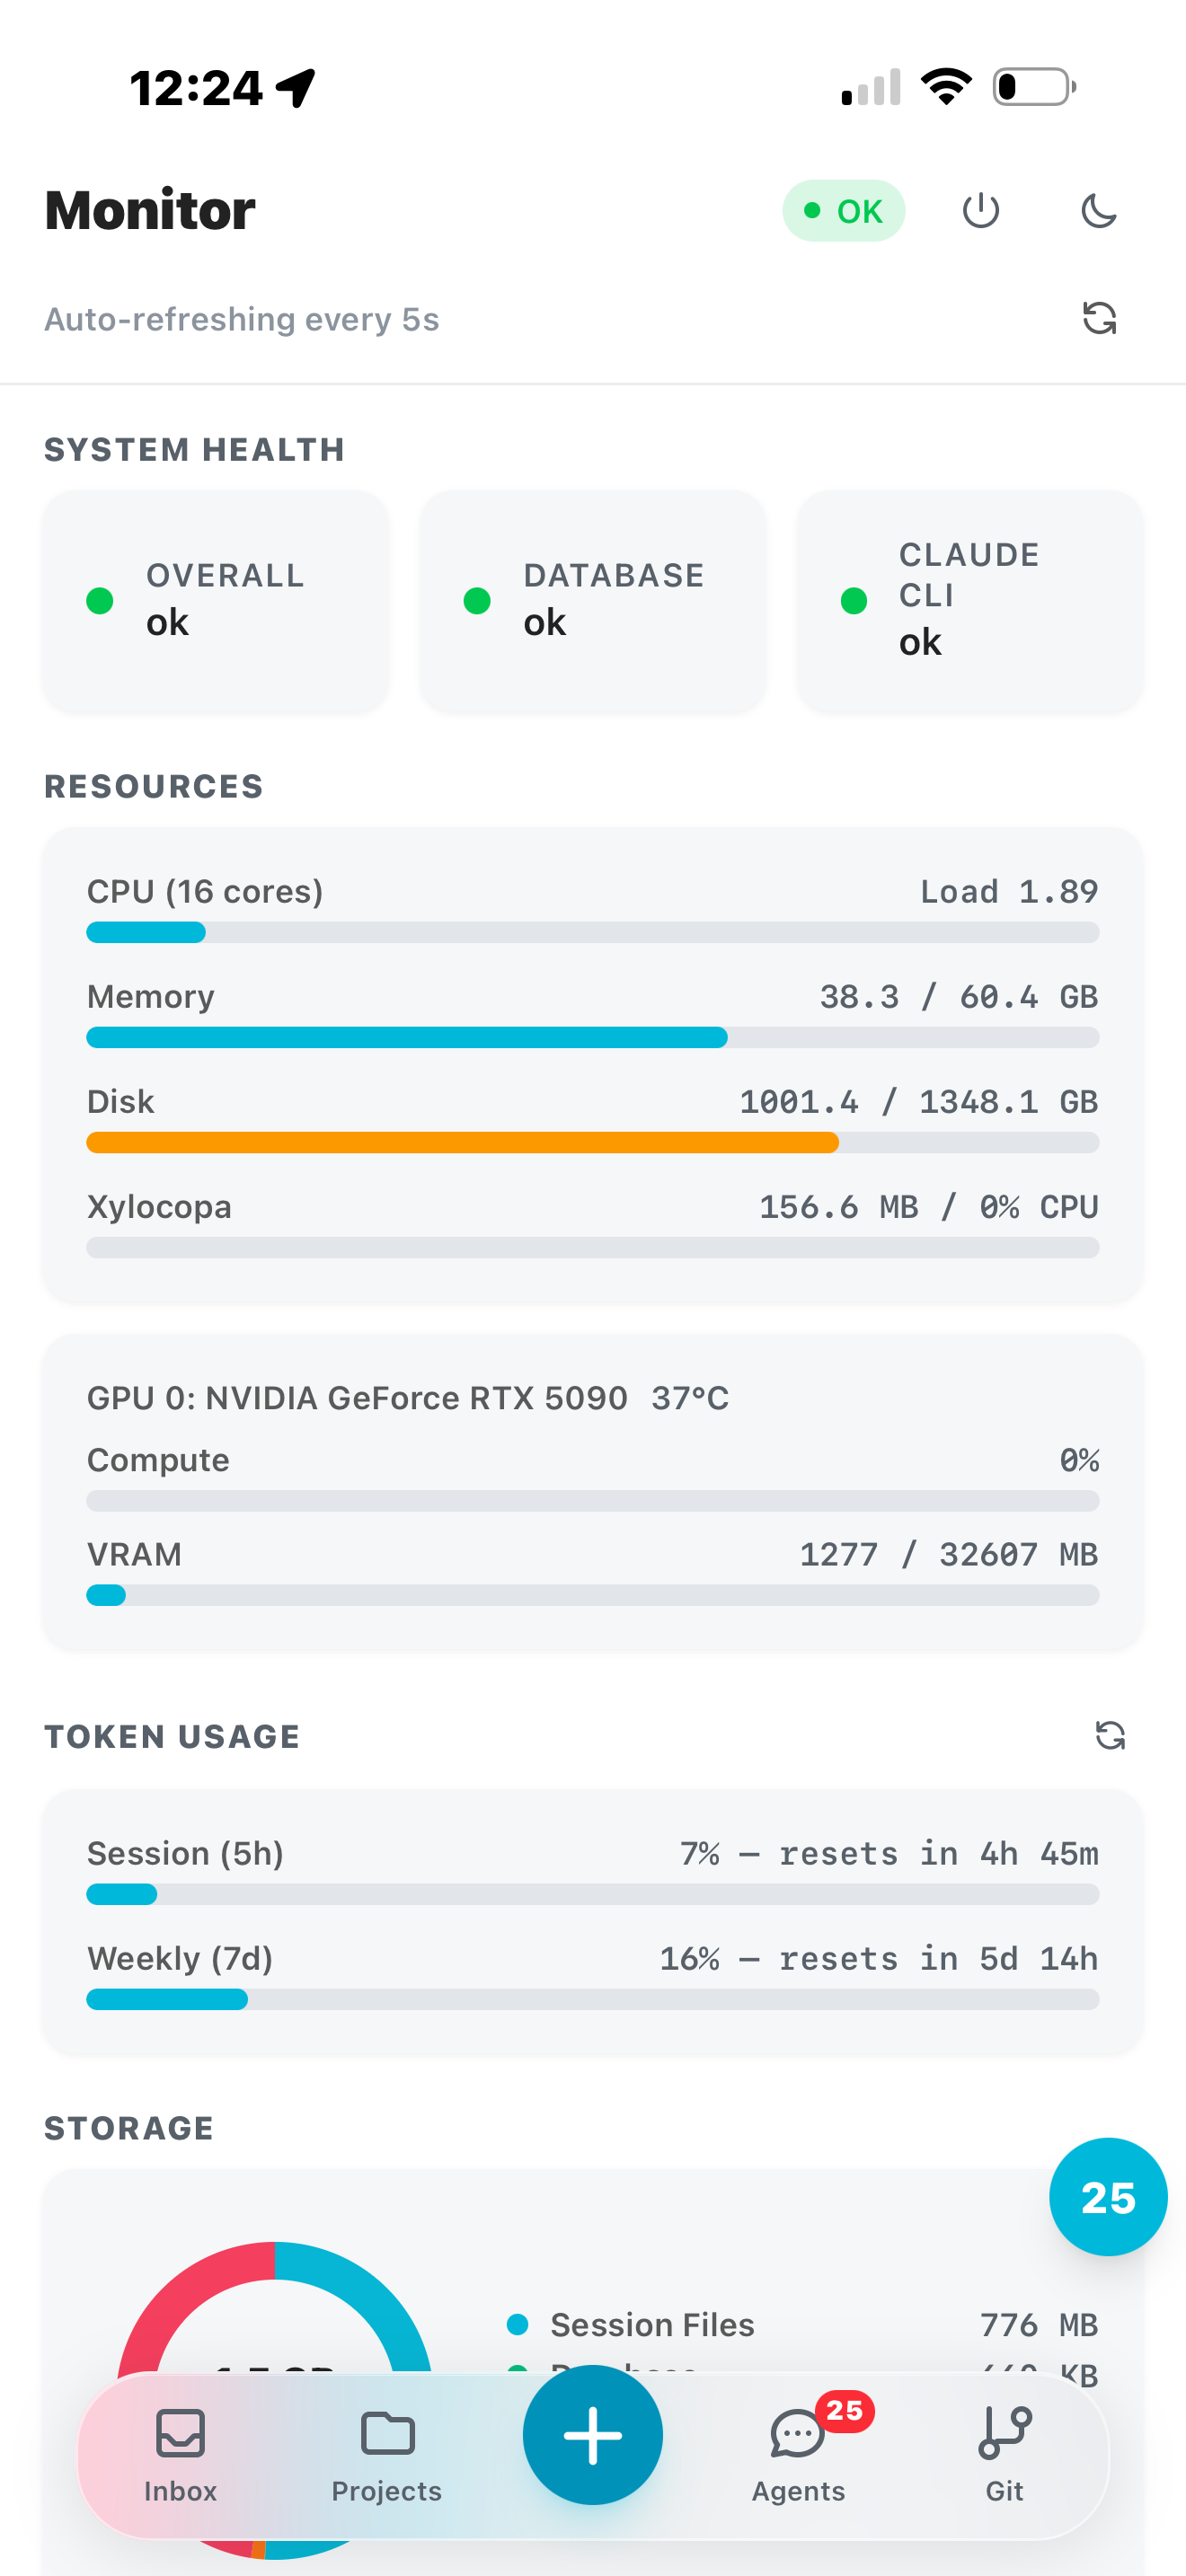Toggle dark mode with moon icon

click(x=1098, y=211)
